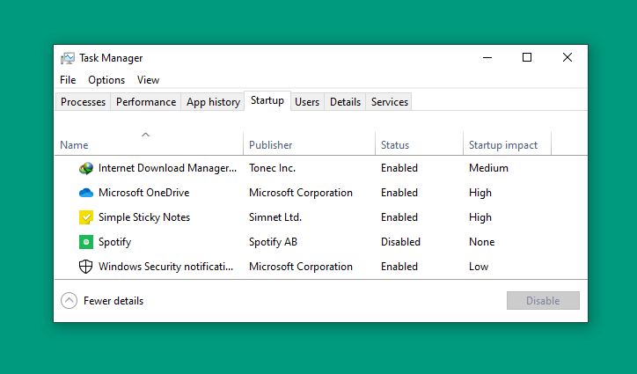Open the File menu
Viewport: 637px width, 374px height.
click(68, 80)
